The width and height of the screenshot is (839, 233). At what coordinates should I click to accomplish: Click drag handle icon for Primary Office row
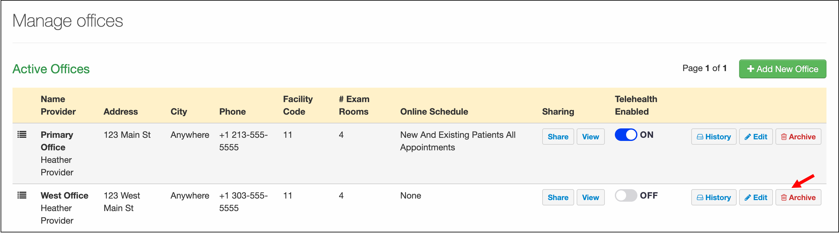click(22, 135)
